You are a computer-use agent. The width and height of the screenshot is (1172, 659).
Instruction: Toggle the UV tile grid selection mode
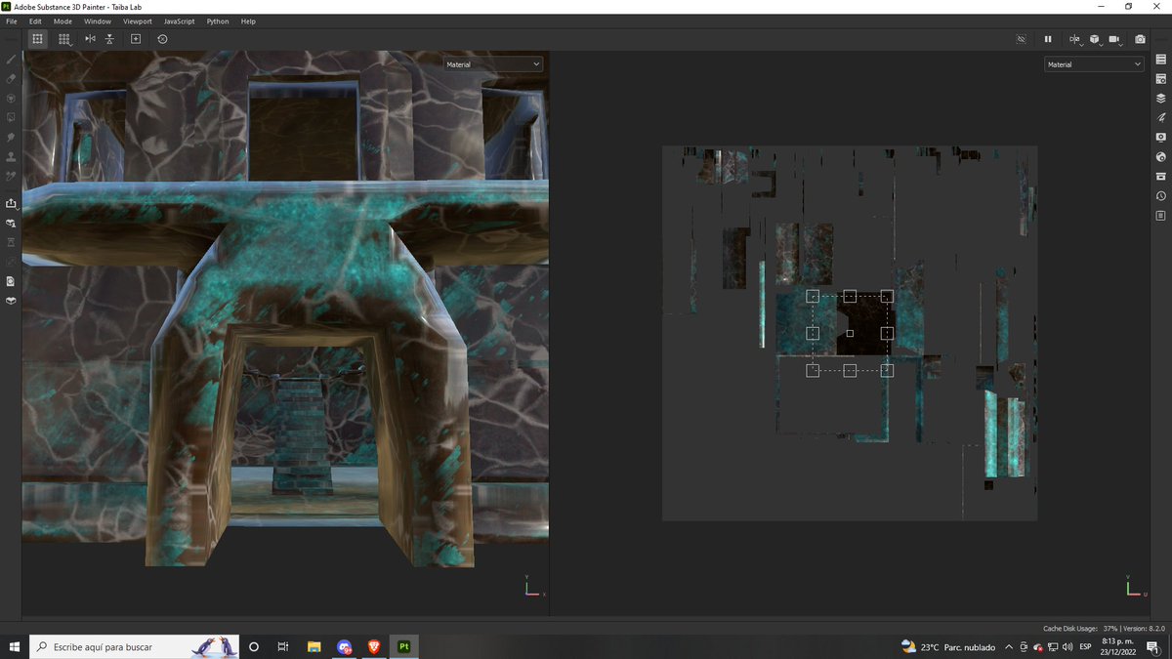(x=63, y=39)
